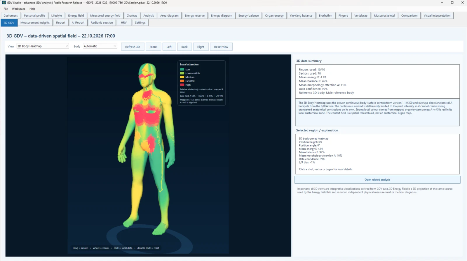The width and height of the screenshot is (467, 261).
Task: Switch to Right view
Action: 201,47
